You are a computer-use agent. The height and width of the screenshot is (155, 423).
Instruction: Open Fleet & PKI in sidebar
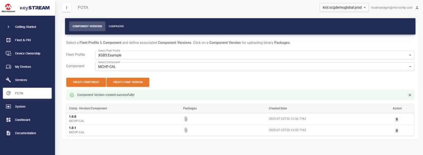(23, 40)
